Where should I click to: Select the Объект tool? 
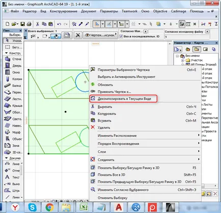click(x=13, y=139)
